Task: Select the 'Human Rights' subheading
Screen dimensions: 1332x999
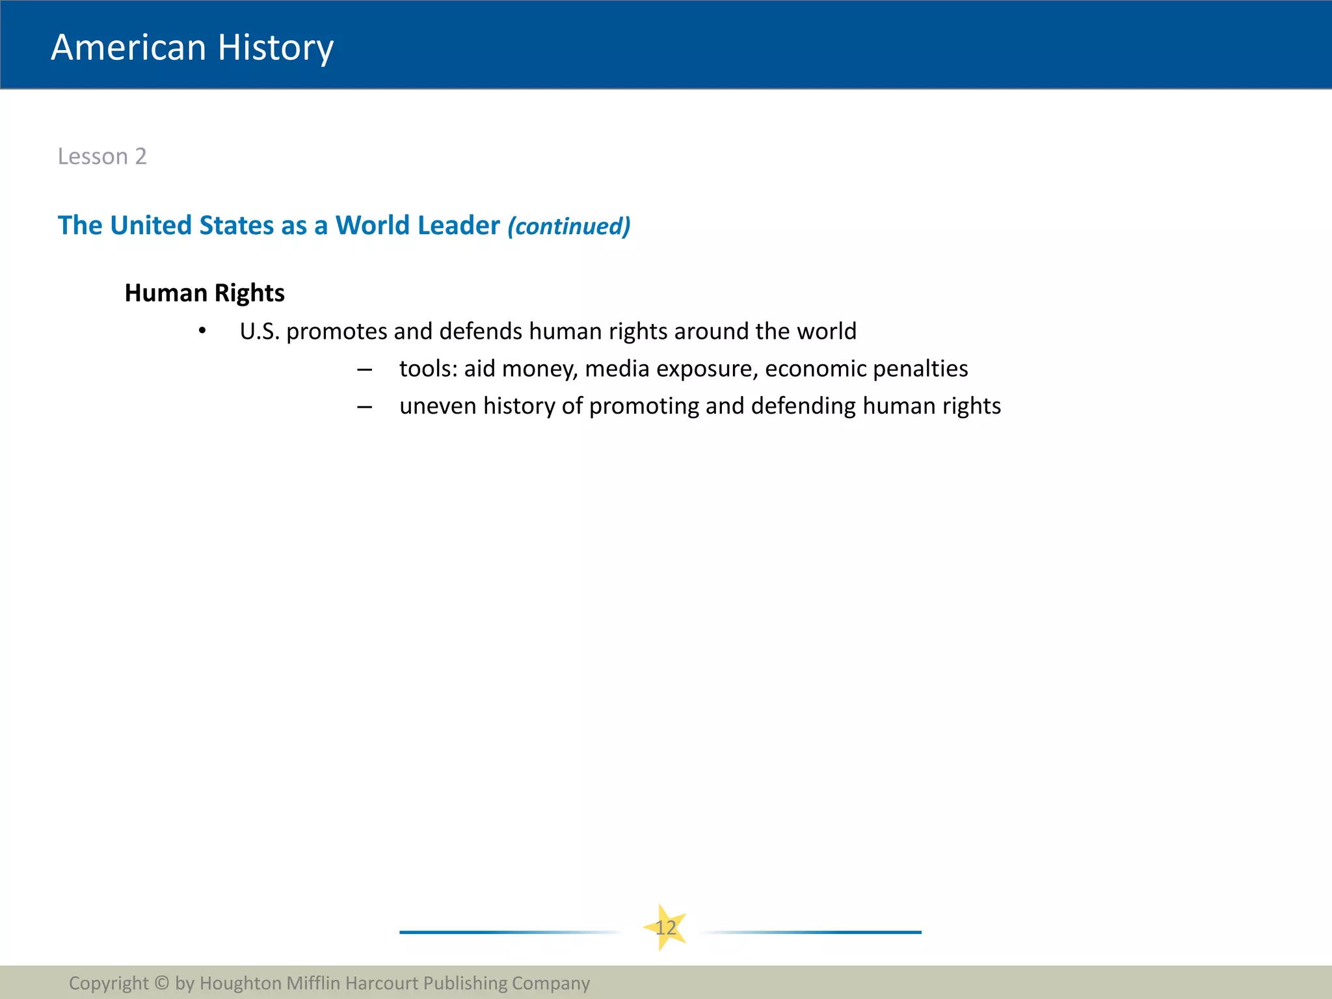Action: pyautogui.click(x=205, y=293)
